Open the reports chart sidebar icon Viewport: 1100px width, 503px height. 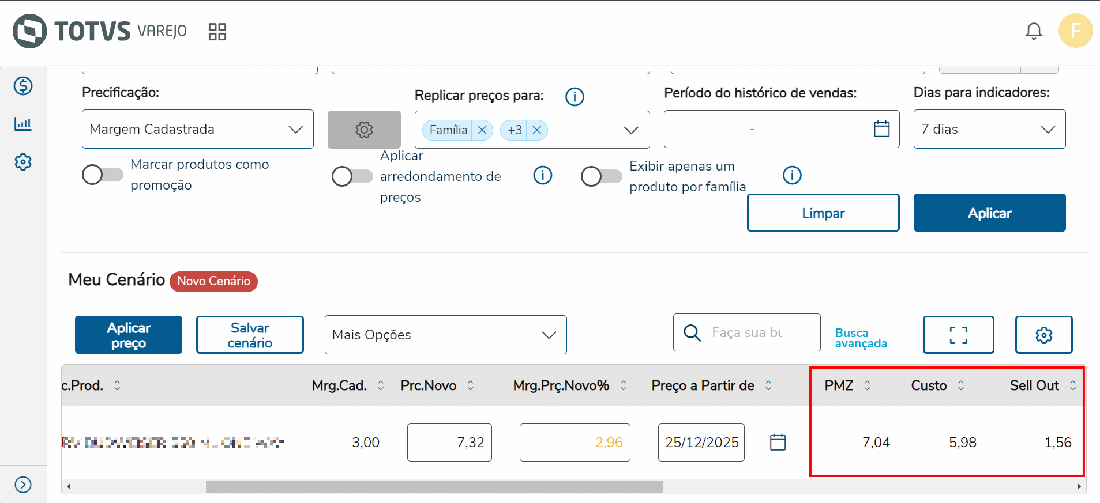coord(23,124)
